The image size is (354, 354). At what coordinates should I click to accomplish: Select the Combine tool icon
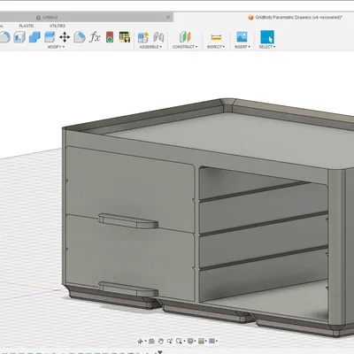coord(35,37)
